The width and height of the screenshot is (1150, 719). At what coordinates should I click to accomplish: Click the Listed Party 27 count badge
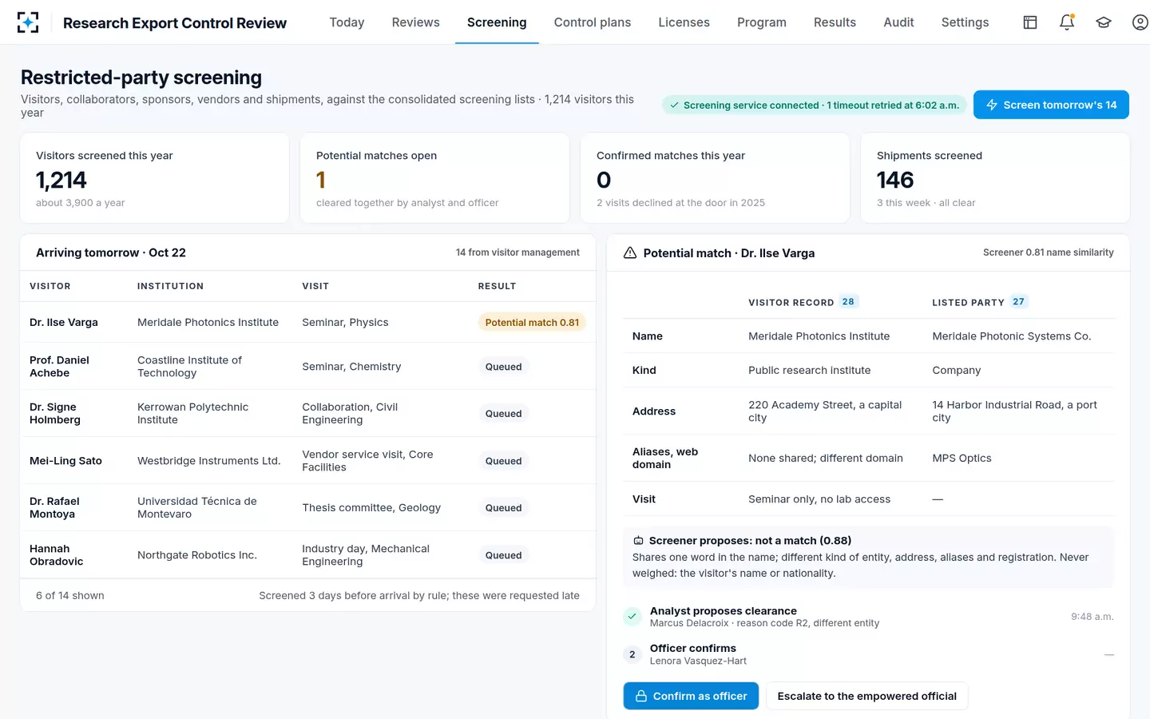click(x=1018, y=302)
